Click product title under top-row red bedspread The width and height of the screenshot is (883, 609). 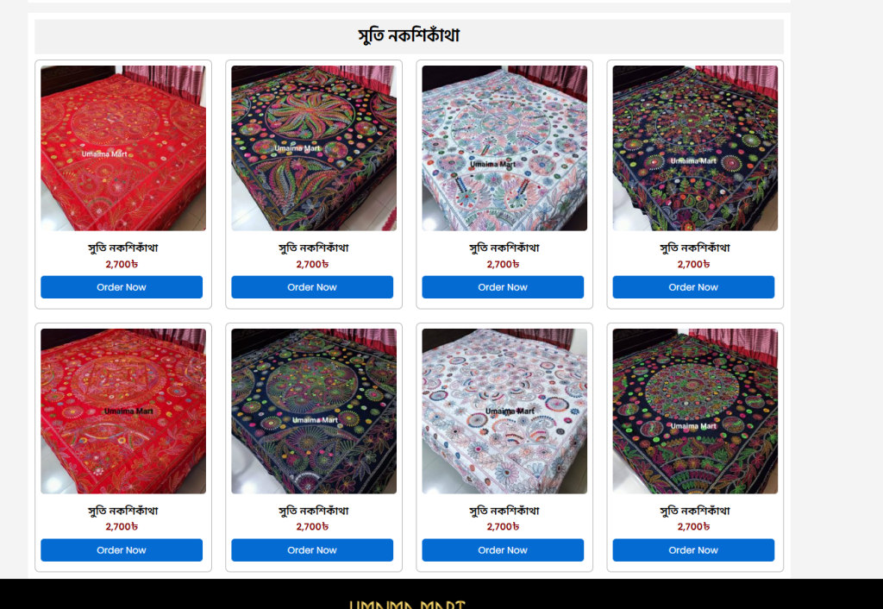coord(123,248)
